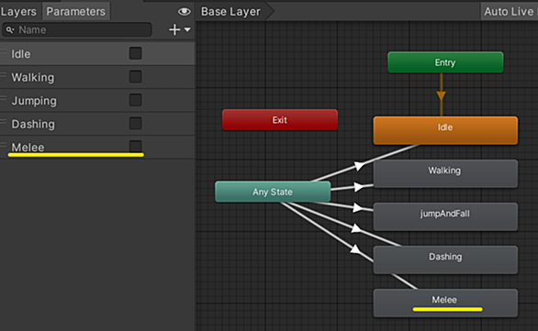Viewport: 538px width, 331px height.
Task: Grab the Melee parameter drag handle
Action: click(x=3, y=145)
